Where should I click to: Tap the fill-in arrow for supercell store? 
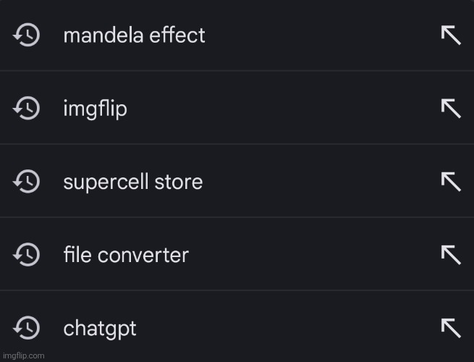coord(451,181)
